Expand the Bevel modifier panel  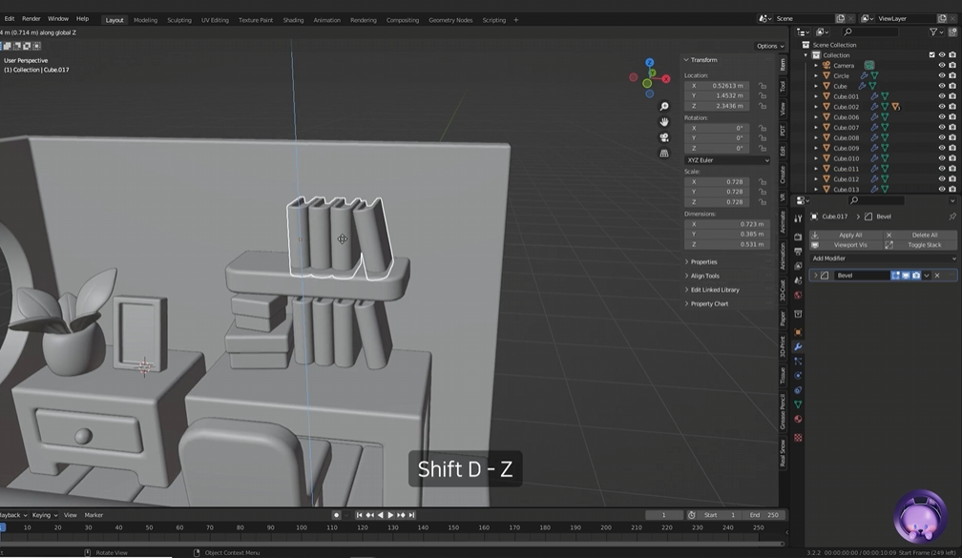pos(815,276)
